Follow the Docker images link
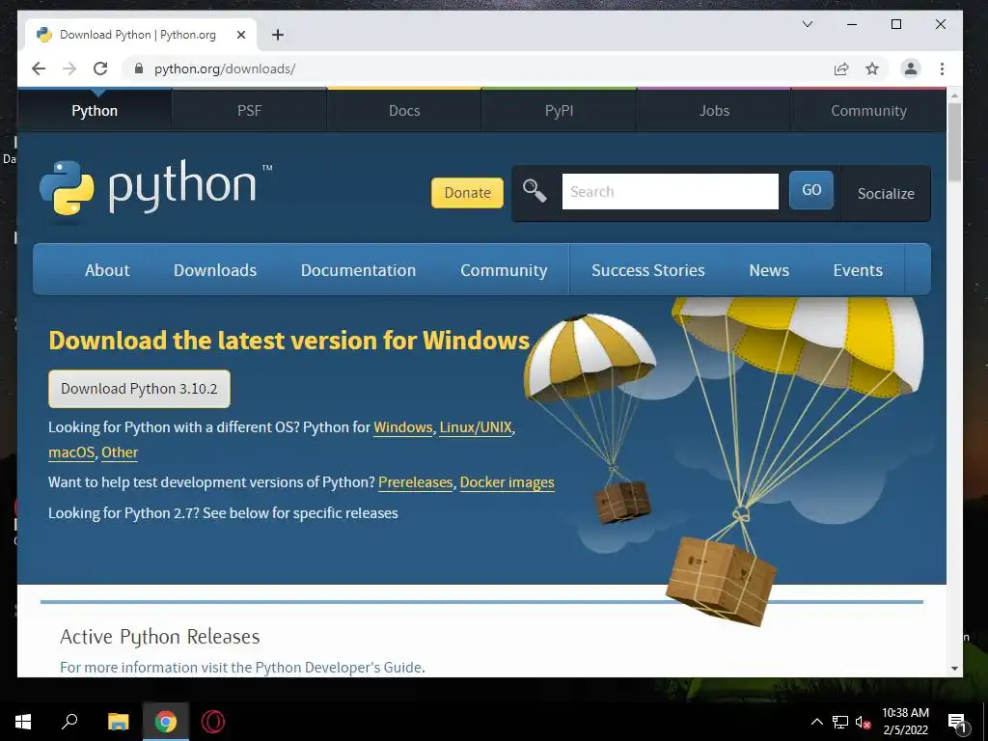 [508, 482]
